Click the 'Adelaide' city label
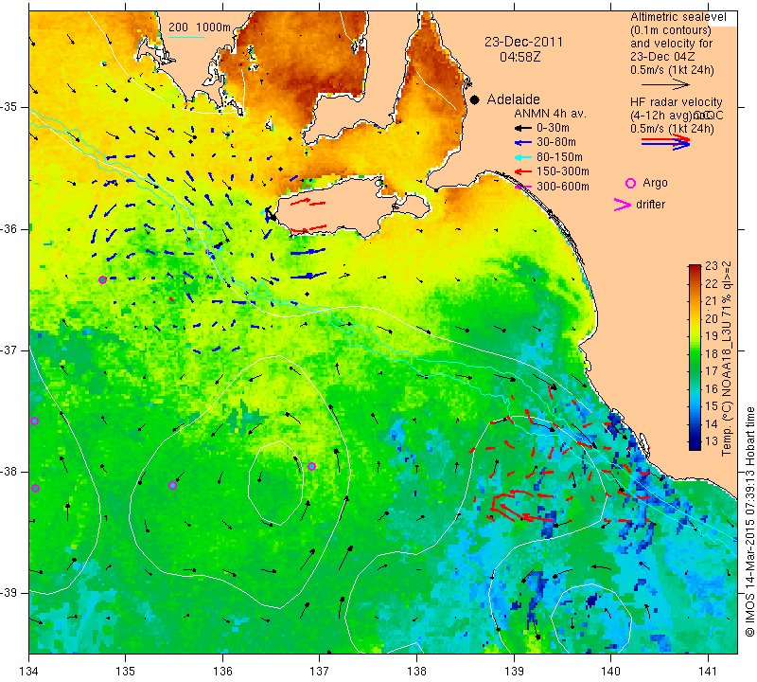 (x=513, y=99)
